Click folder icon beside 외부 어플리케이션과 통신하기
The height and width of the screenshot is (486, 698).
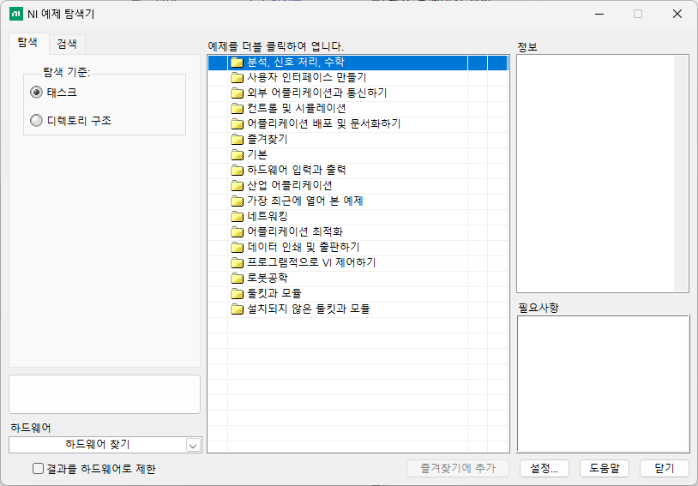click(x=237, y=93)
